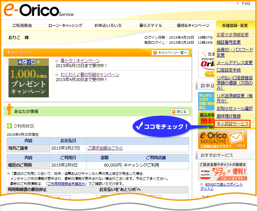Click the 60,000円 amount cell
The width and height of the screenshot is (257, 211).
click(x=104, y=165)
